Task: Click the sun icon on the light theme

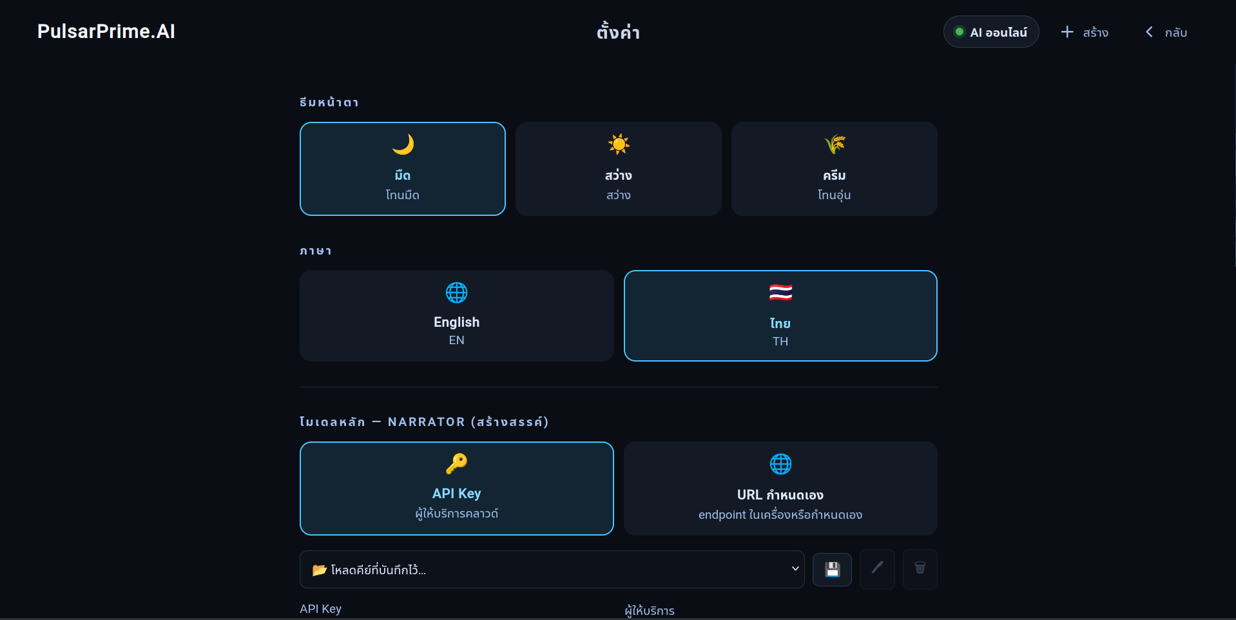Action: click(x=619, y=144)
